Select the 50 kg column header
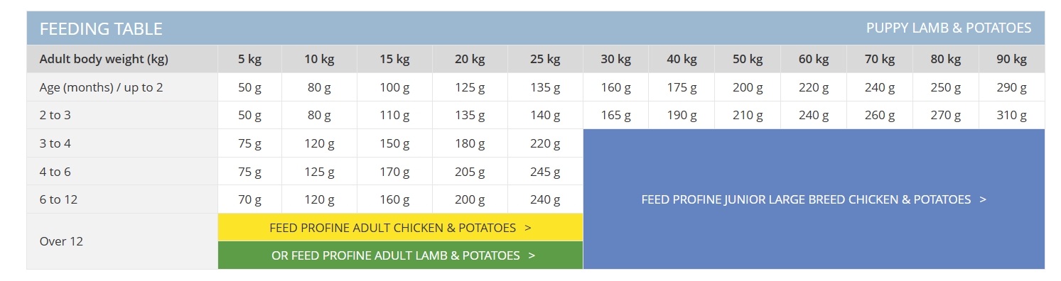The width and height of the screenshot is (1061, 281). [748, 60]
